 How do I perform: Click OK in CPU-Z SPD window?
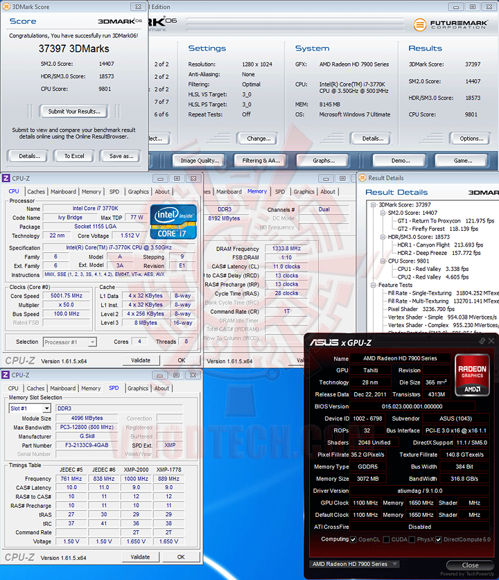[181, 557]
